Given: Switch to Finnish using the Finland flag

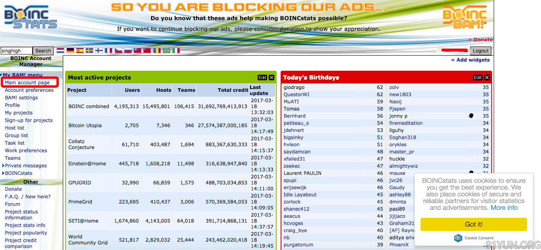Looking at the screenshot, I should [99, 50].
